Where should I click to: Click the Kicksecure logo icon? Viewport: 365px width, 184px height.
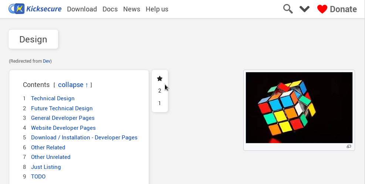click(x=16, y=9)
